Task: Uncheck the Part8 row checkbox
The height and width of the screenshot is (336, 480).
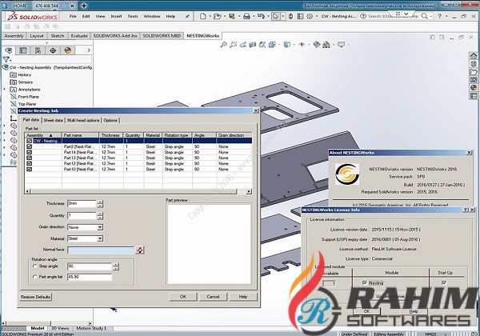Action: [x=30, y=146]
